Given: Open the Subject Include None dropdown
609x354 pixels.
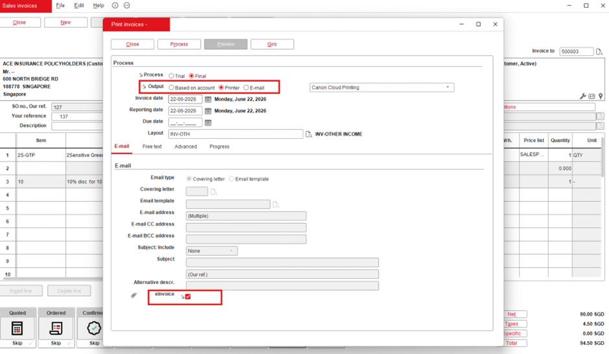Looking at the screenshot, I should [212, 251].
